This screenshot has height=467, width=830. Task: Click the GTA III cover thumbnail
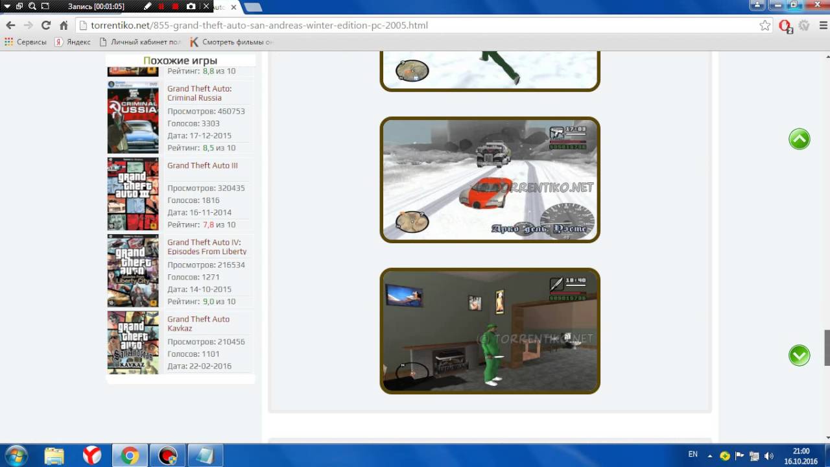[133, 194]
